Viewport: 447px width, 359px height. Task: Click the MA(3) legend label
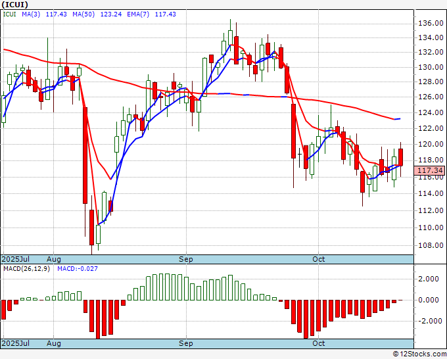(31, 14)
